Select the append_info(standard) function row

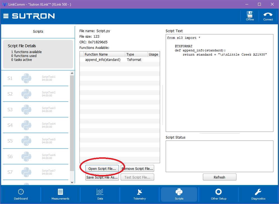pyautogui.click(x=120, y=60)
